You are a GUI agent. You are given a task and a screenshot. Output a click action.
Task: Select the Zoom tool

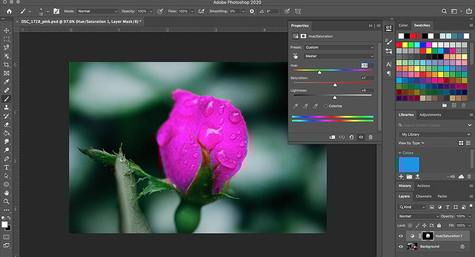coord(6,201)
